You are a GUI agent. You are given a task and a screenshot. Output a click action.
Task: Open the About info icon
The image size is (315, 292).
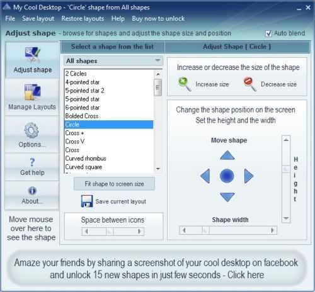(32, 191)
